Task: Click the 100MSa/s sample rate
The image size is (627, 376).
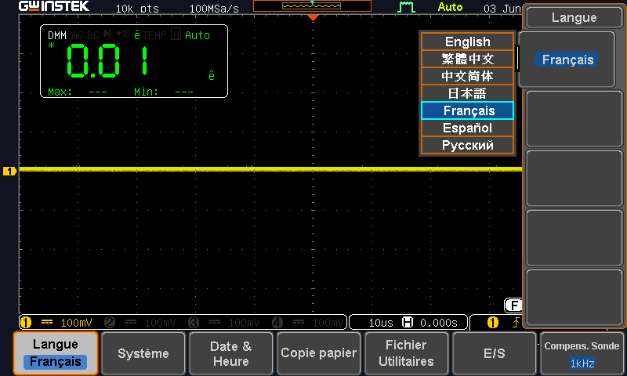Action: point(214,9)
